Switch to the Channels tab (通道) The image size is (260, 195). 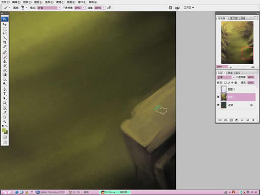click(x=230, y=73)
